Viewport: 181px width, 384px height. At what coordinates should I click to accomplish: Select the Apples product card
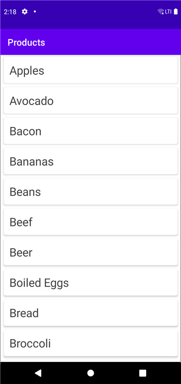(91, 70)
